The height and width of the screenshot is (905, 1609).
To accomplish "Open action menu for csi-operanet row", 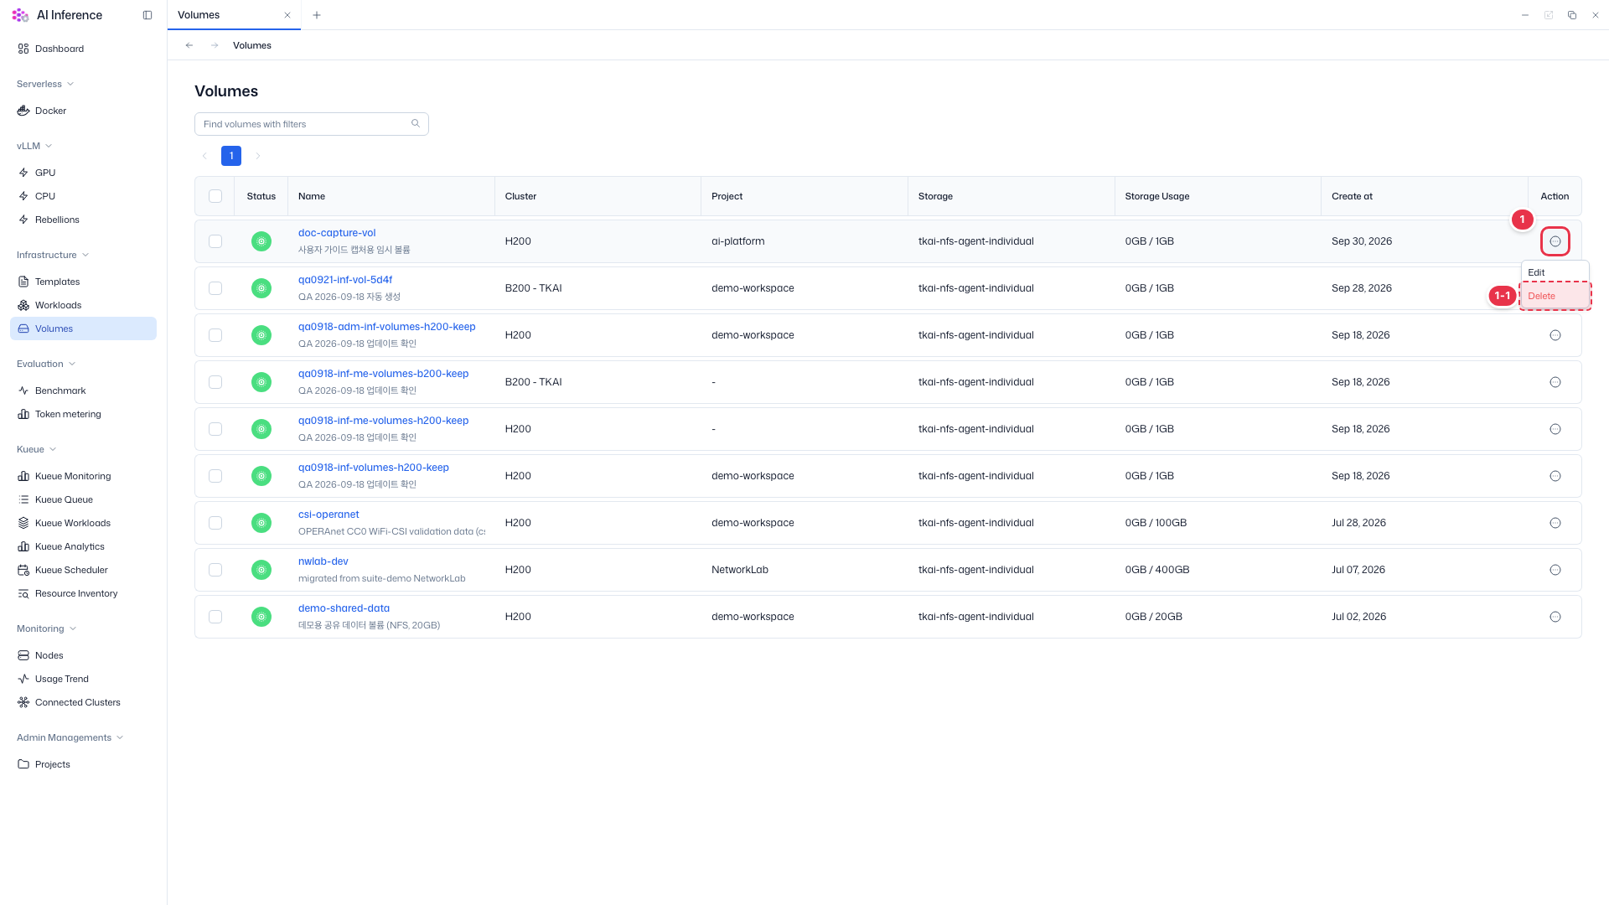I will (x=1555, y=523).
